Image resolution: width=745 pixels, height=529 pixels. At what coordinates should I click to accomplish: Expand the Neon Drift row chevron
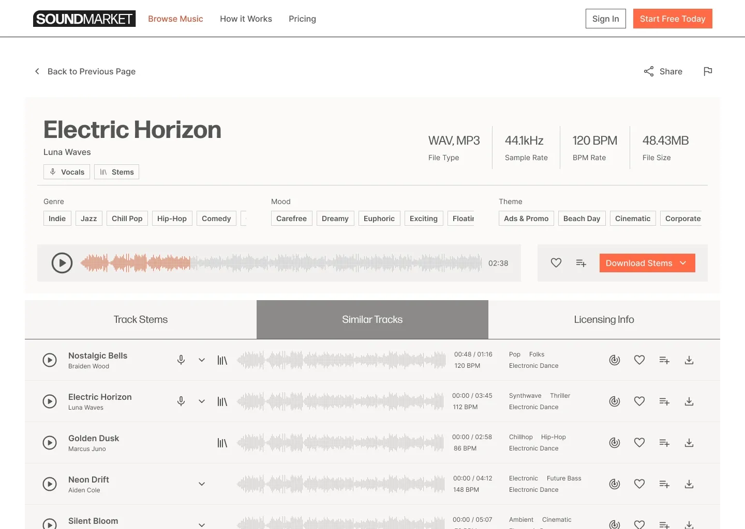click(202, 484)
